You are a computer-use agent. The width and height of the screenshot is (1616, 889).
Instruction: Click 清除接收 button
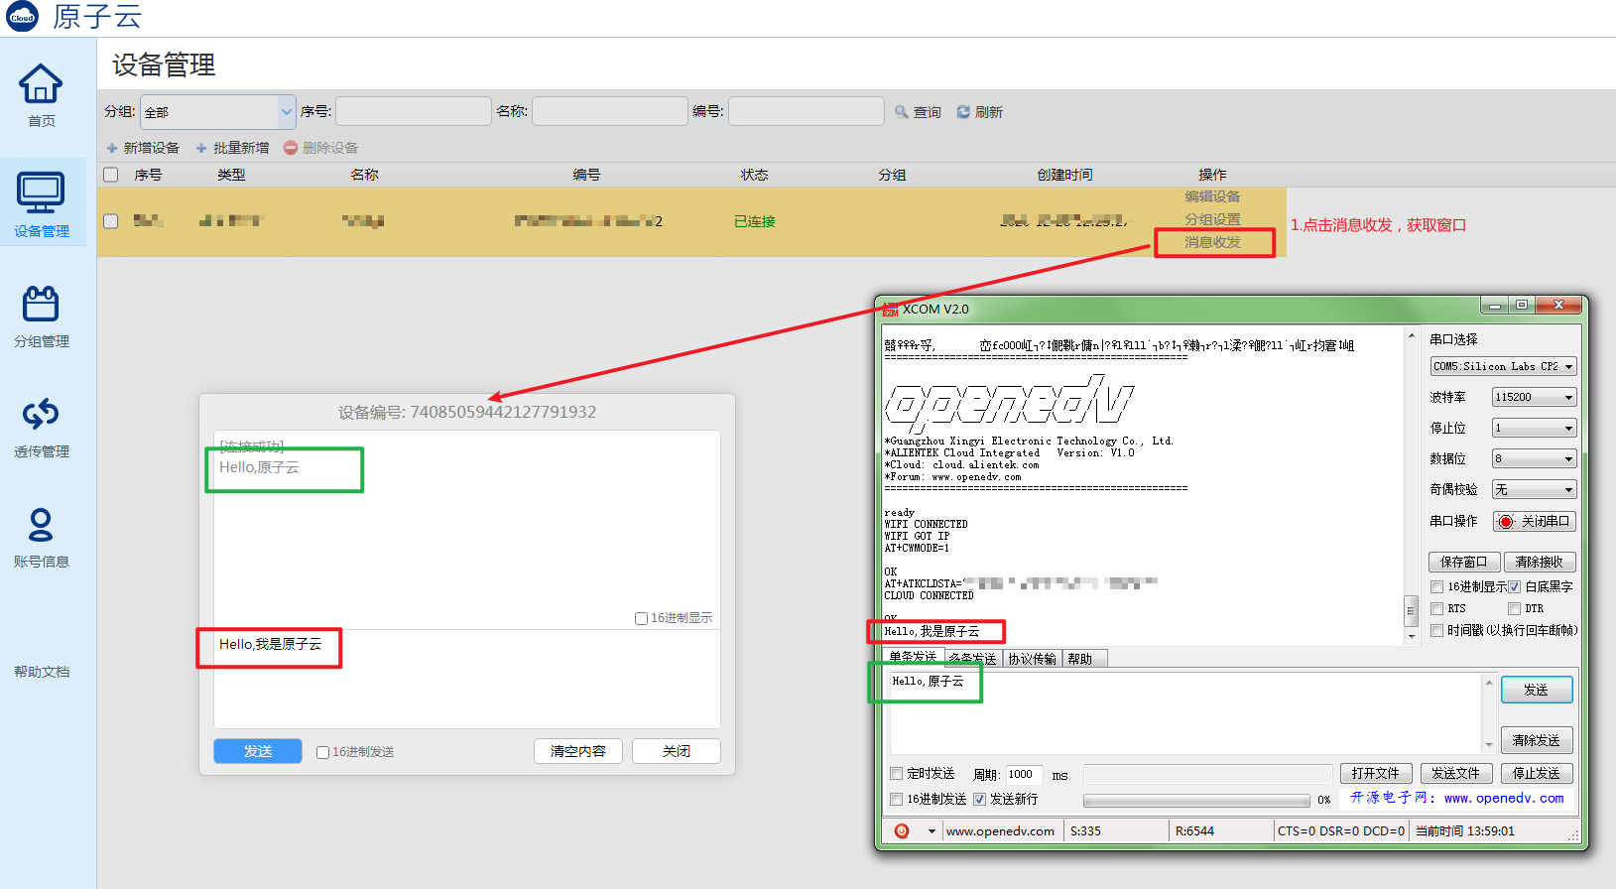(x=1540, y=562)
